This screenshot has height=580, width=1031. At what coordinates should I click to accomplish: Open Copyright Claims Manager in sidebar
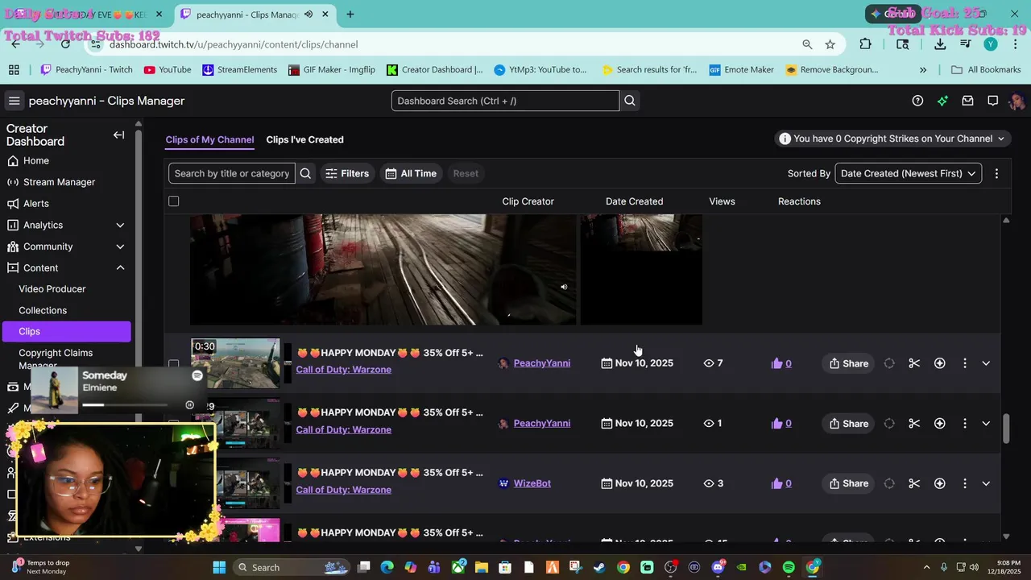tap(56, 358)
